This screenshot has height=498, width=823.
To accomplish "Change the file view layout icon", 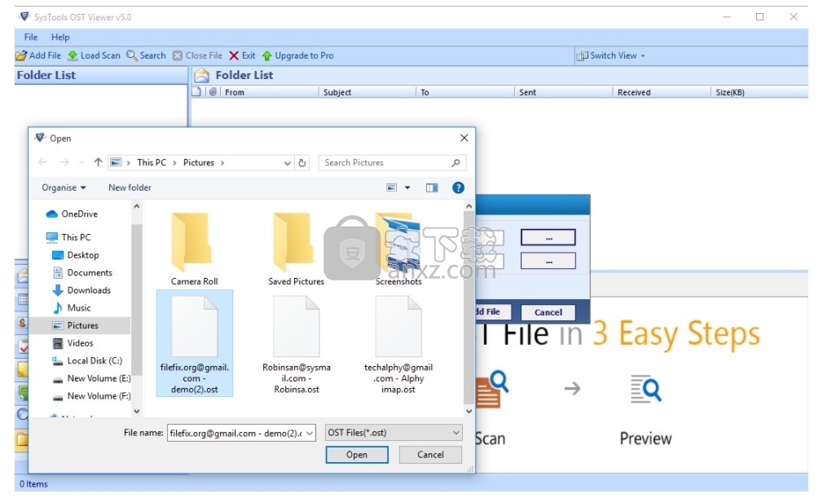I will click(392, 187).
